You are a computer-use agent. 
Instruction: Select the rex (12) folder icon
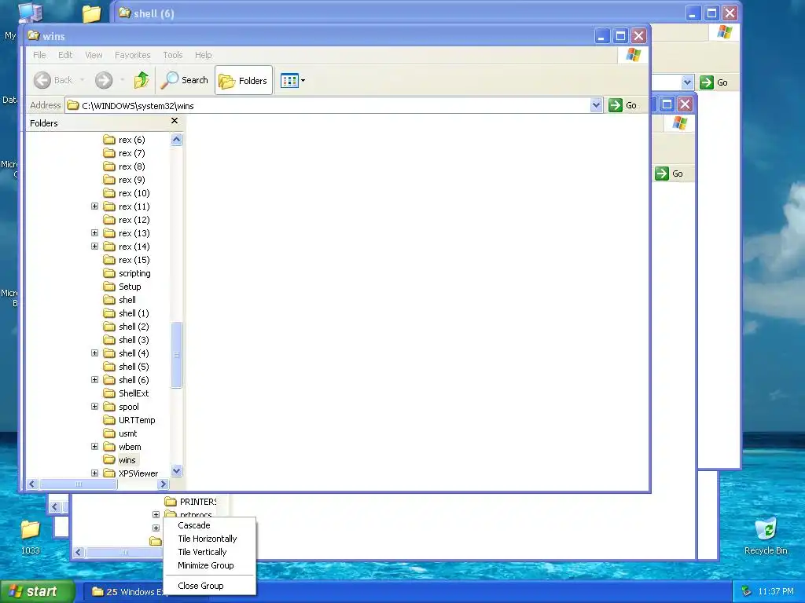pyautogui.click(x=108, y=220)
